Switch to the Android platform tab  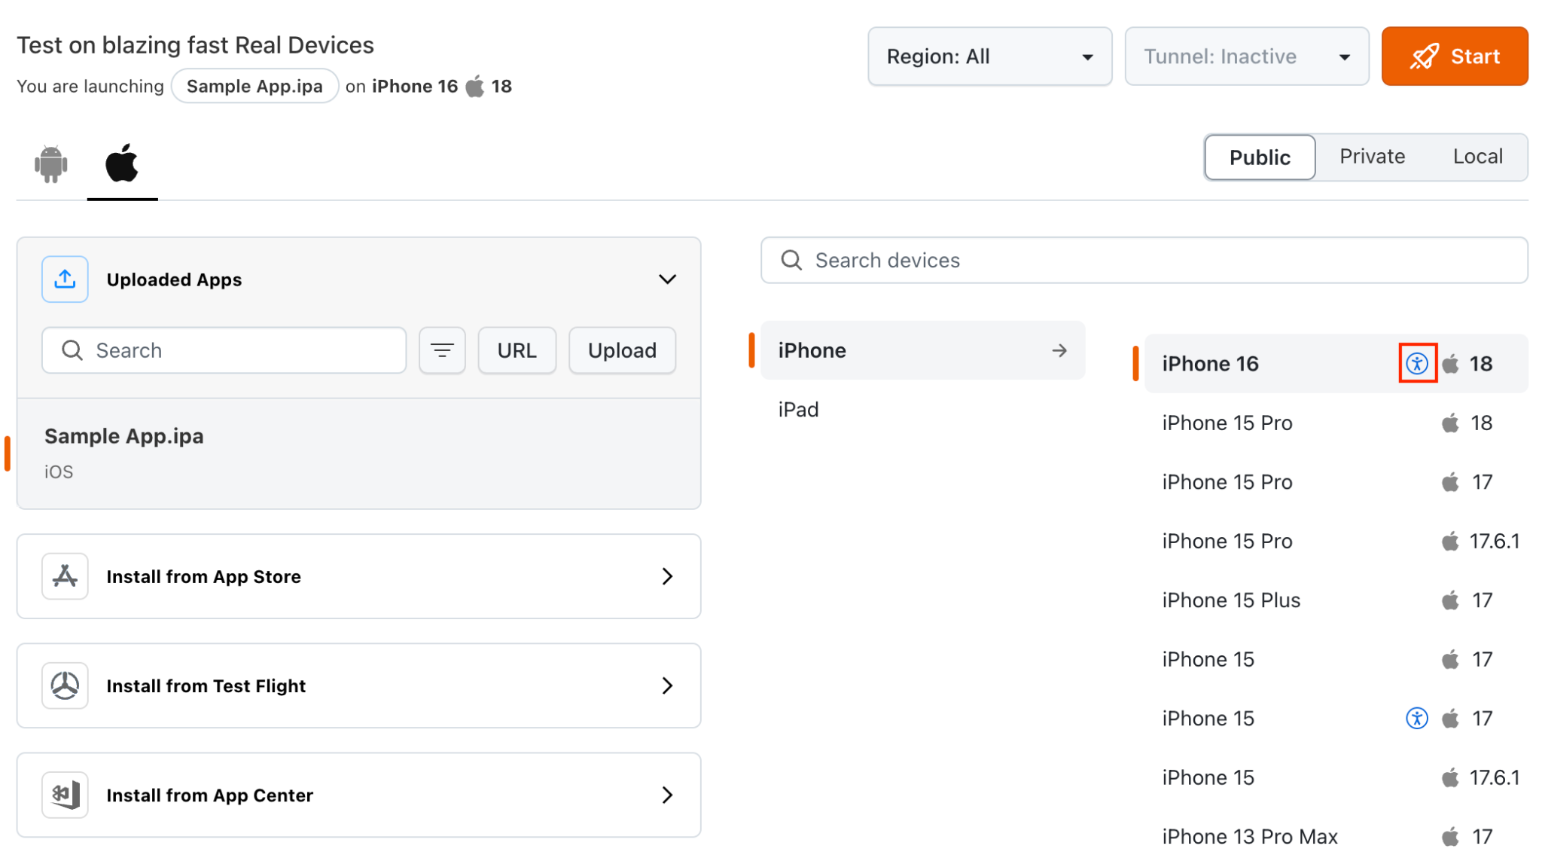click(x=51, y=163)
